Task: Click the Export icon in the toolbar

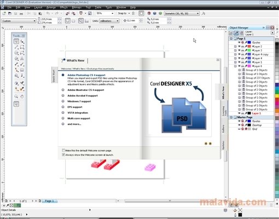Action: point(73,13)
